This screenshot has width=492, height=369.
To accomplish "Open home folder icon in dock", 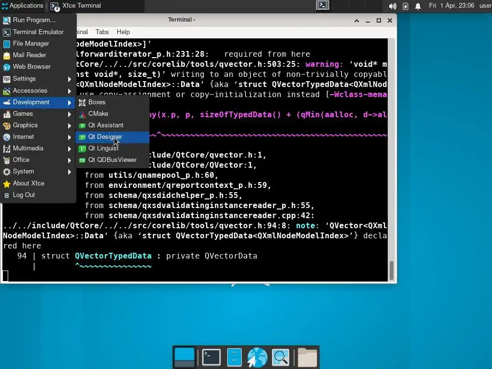I will (x=307, y=357).
